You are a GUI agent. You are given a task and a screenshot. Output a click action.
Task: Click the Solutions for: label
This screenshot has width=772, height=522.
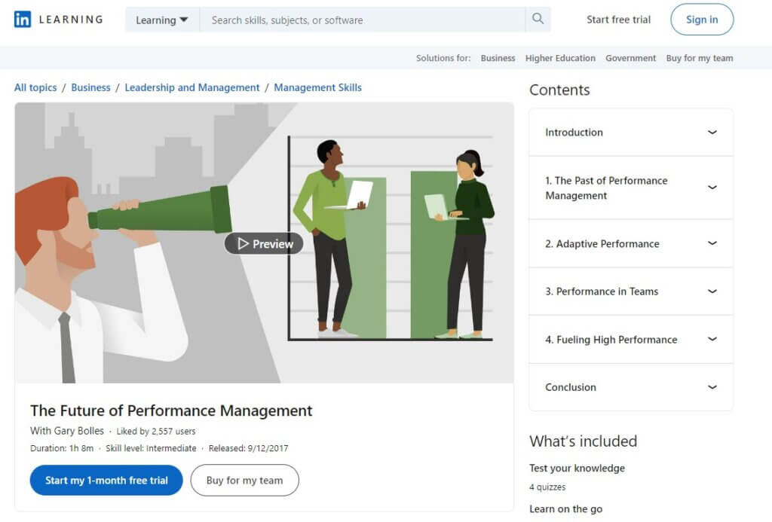pos(443,58)
